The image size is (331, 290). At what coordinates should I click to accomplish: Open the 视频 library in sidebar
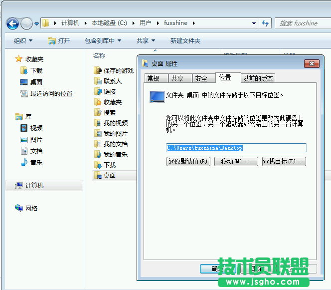(x=31, y=128)
